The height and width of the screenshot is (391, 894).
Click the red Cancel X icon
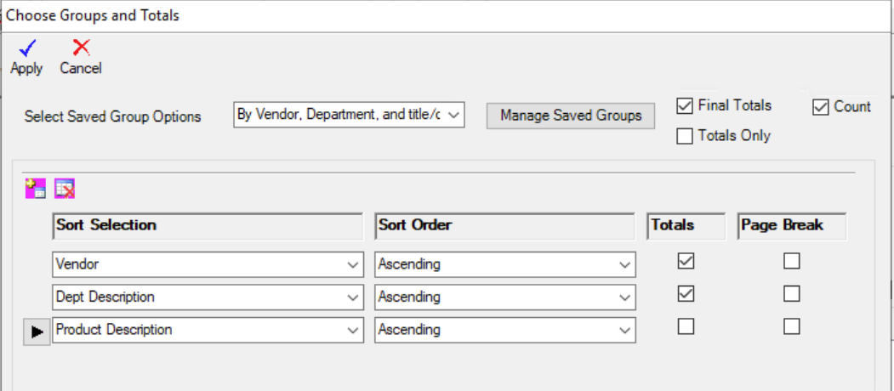[x=82, y=48]
